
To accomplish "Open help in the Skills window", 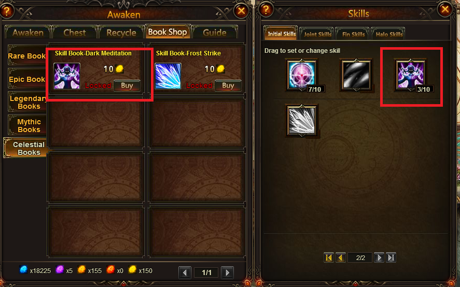I will pos(266,9).
